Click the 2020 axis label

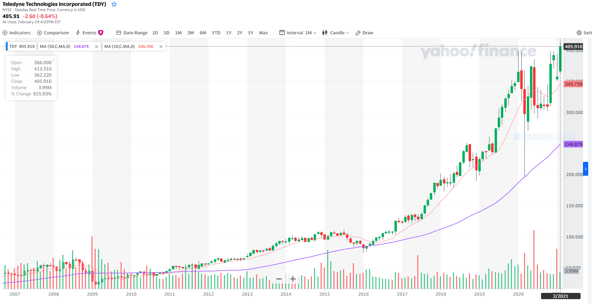[x=518, y=294]
